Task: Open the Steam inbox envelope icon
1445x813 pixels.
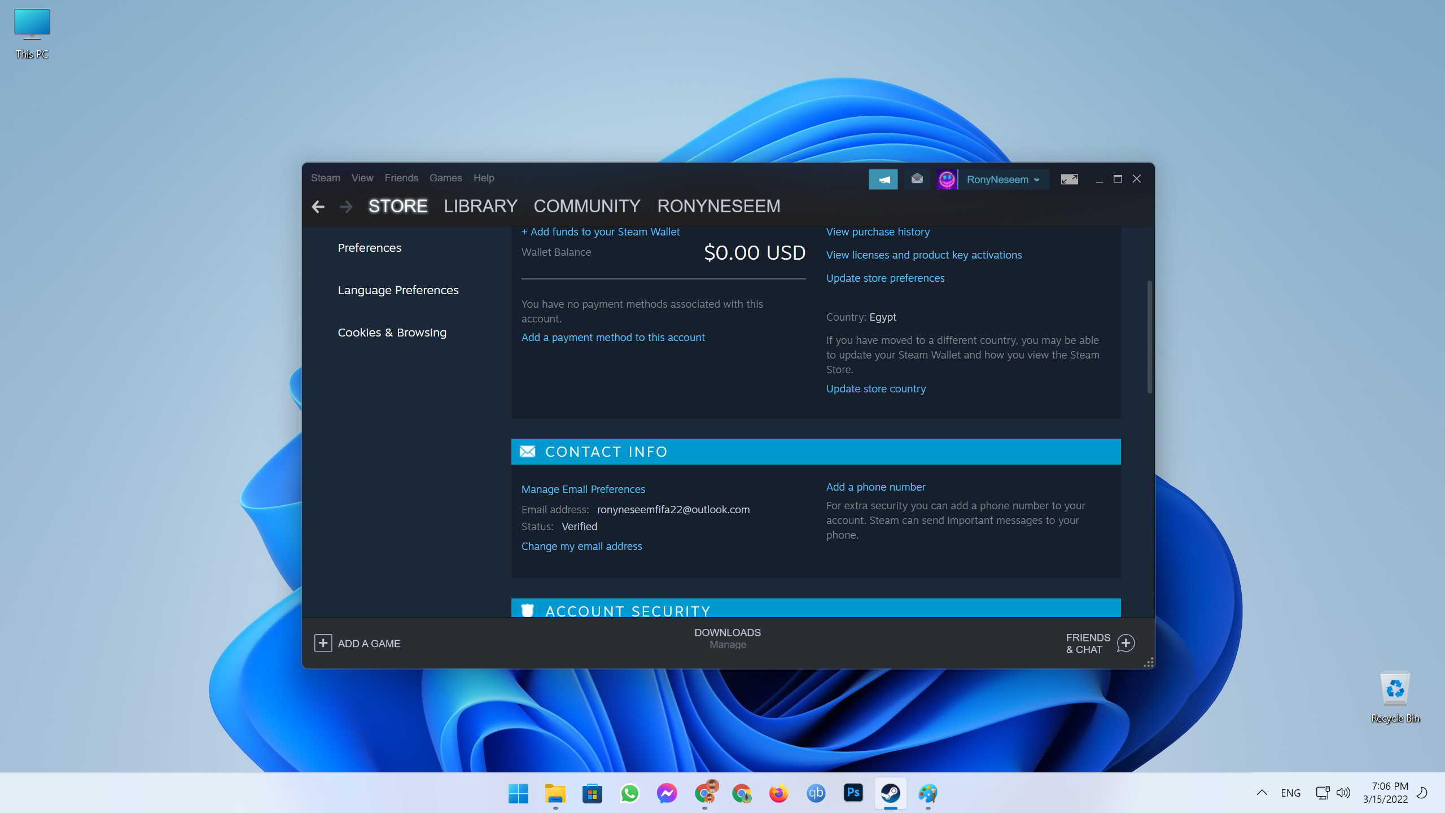Action: (917, 180)
